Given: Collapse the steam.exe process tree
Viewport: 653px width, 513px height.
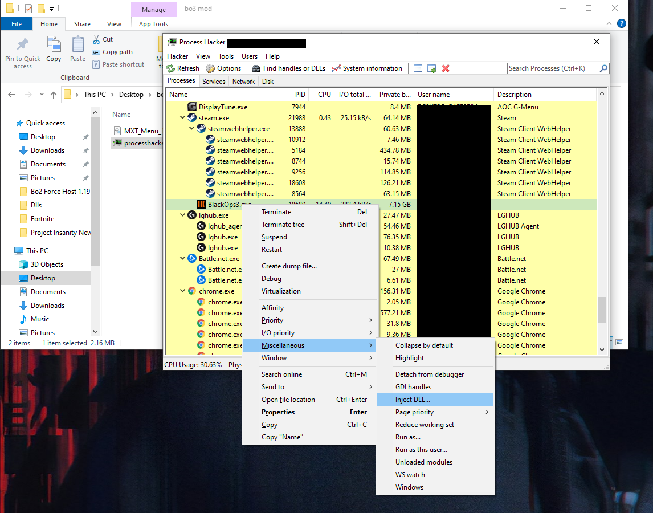Looking at the screenshot, I should coord(182,118).
